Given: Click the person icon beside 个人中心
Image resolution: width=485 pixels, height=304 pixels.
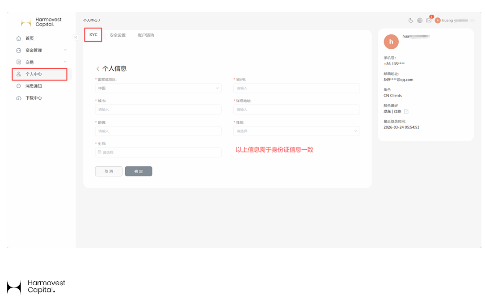Looking at the screenshot, I should pos(19,74).
